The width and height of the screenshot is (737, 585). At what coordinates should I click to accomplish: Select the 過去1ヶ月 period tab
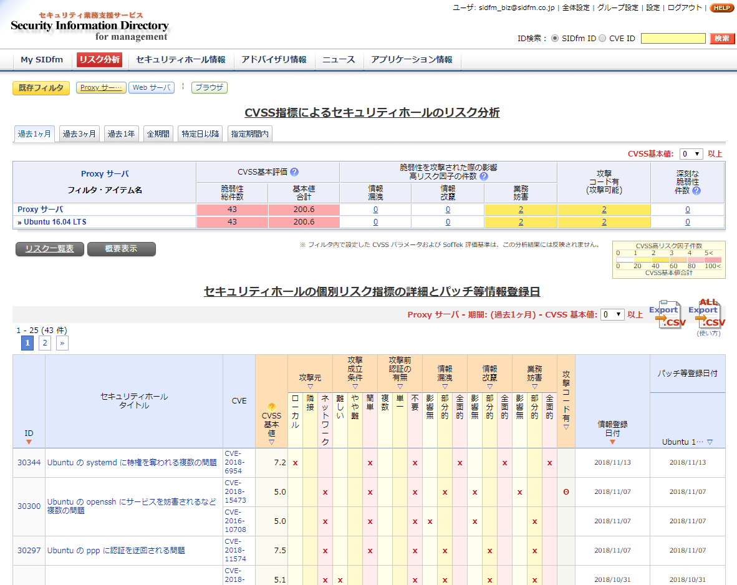(34, 134)
